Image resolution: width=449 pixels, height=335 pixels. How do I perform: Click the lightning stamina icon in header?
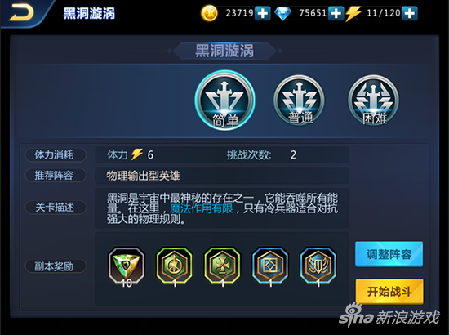tap(353, 13)
